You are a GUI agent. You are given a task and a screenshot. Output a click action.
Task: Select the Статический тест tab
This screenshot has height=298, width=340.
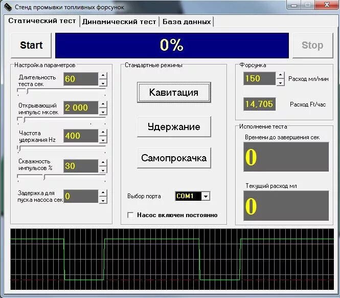pos(42,21)
